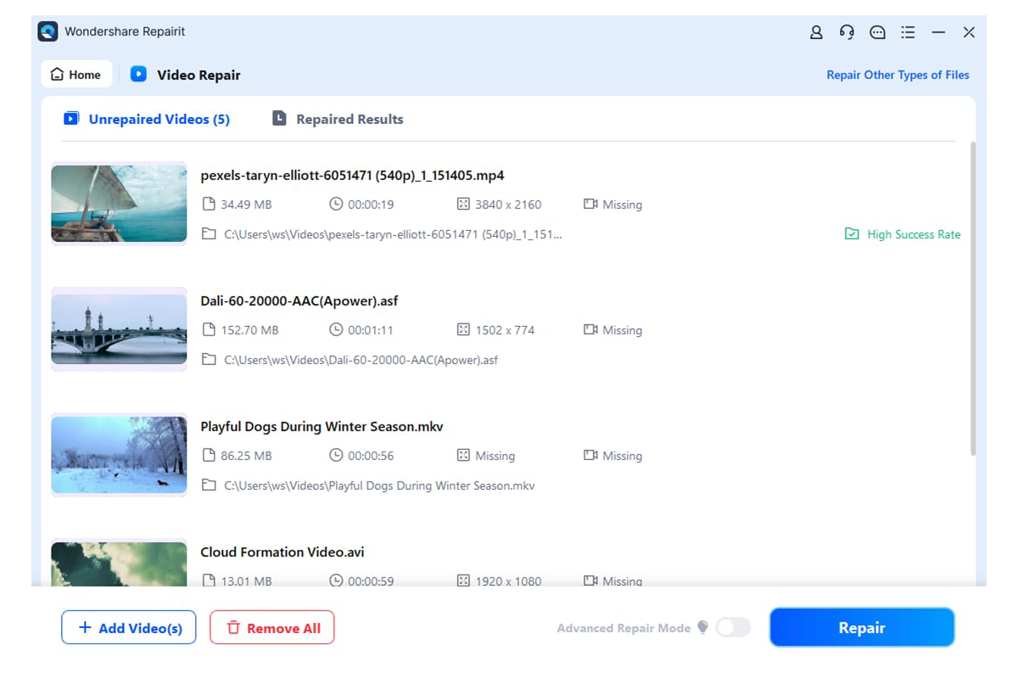
Task: Click the Repair button
Action: click(862, 628)
